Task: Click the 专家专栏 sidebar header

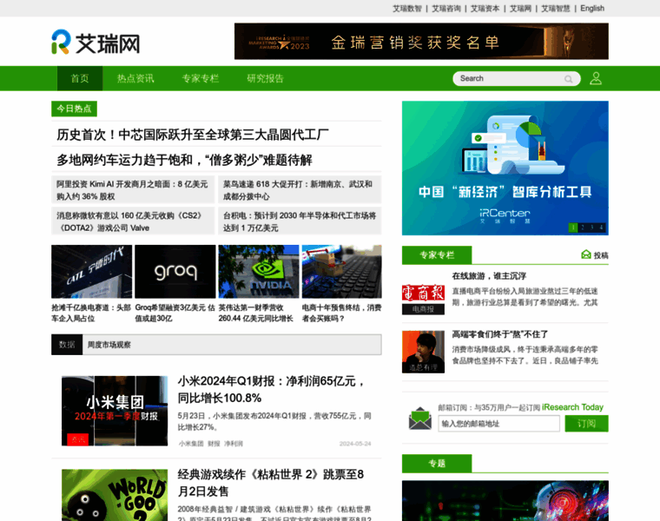Action: (437, 254)
